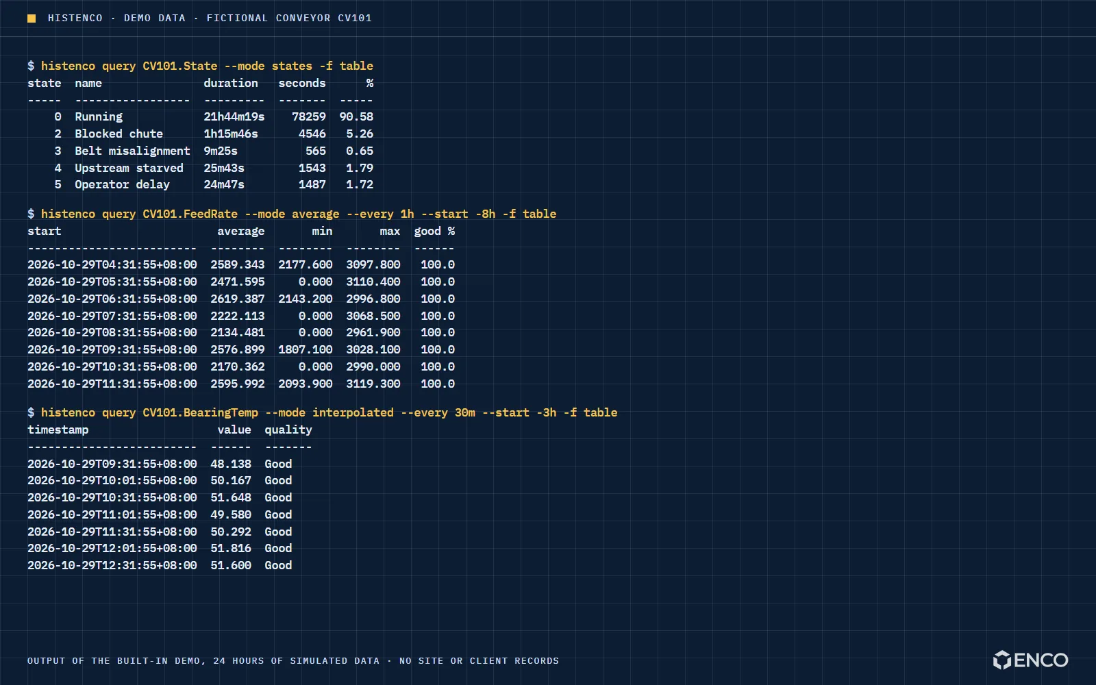Select timestamp 2026-10-29T12:31:55+08:00

pos(112,565)
